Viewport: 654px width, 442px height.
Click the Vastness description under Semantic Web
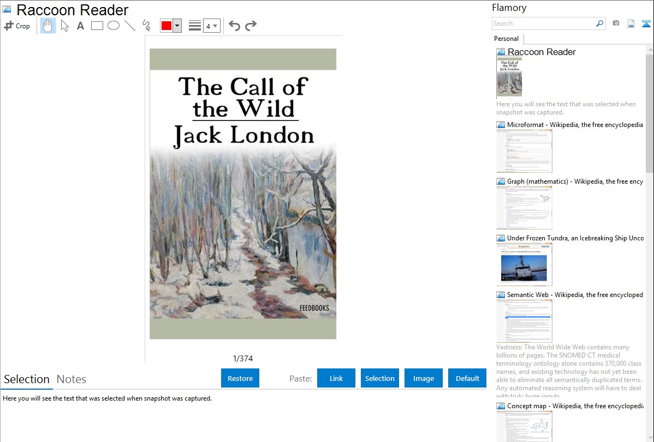click(x=569, y=371)
